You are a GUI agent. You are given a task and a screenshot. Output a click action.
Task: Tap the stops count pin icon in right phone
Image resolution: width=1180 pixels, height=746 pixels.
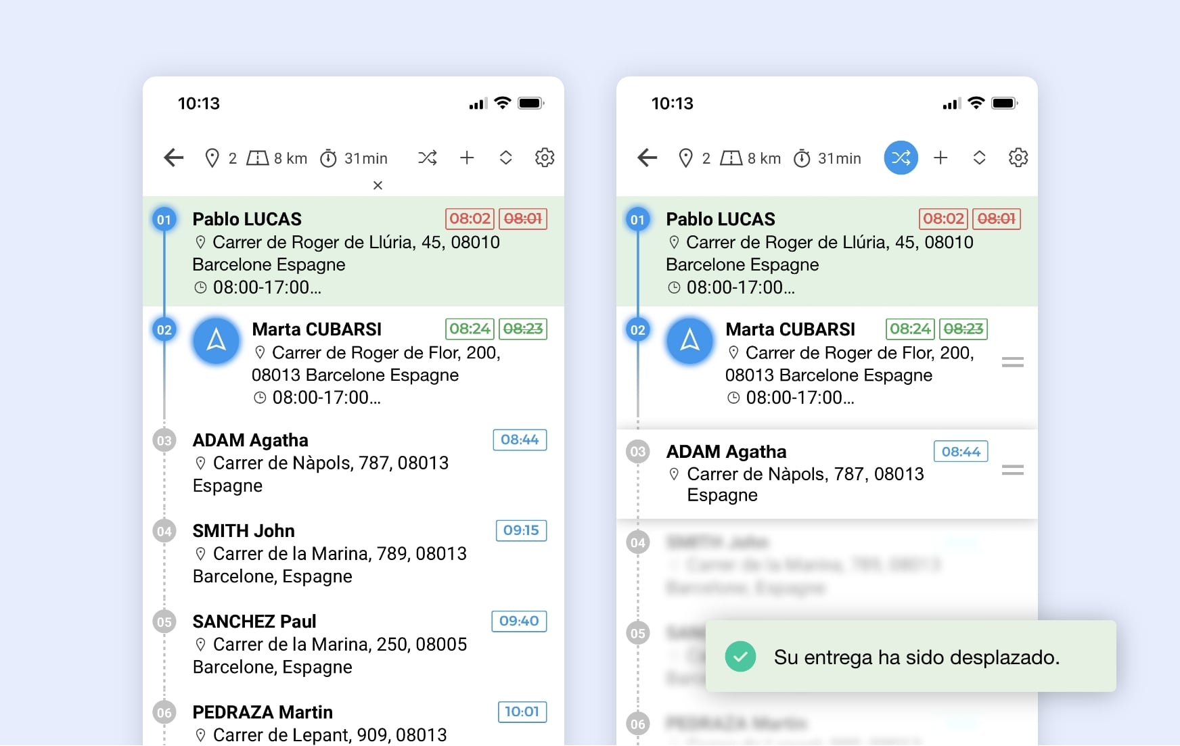tap(685, 158)
